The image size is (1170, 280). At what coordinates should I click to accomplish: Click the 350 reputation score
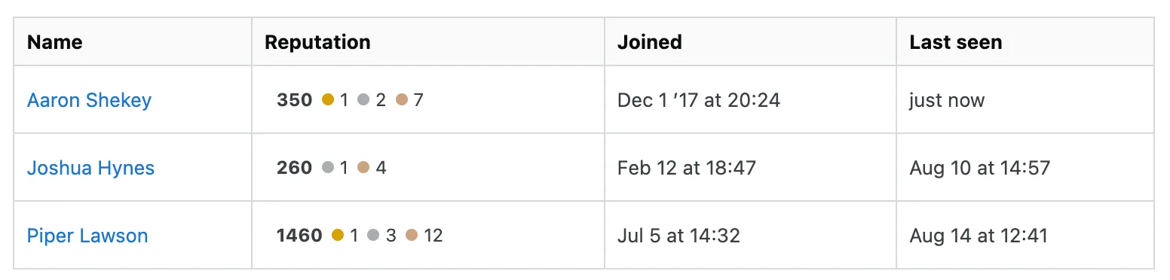pos(295,100)
